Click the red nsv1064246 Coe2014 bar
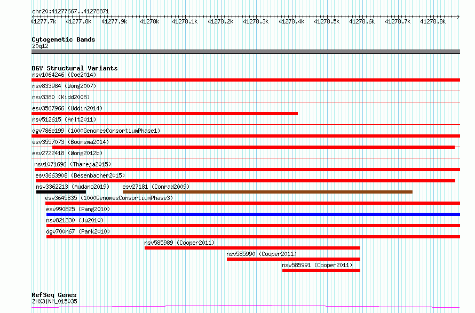The width and height of the screenshot is (475, 313). click(246, 80)
